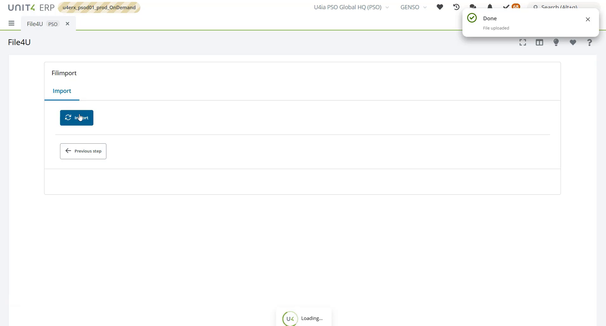Switch to the File4U PSO tab
Image resolution: width=606 pixels, height=326 pixels.
tap(35, 23)
